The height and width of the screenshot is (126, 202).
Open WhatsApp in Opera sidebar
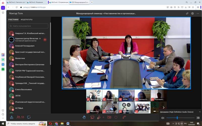point(3,59)
